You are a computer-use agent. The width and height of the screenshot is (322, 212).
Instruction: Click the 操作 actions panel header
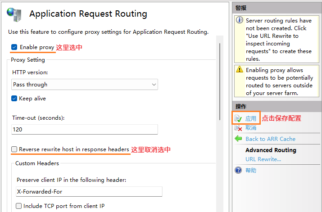(276, 107)
